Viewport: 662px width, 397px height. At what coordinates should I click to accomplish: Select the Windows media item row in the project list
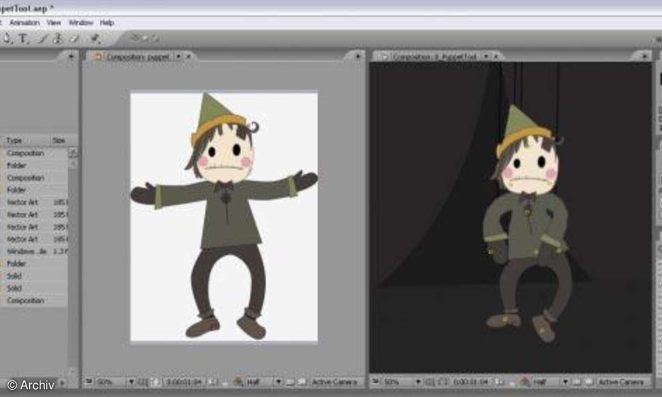pyautogui.click(x=34, y=251)
